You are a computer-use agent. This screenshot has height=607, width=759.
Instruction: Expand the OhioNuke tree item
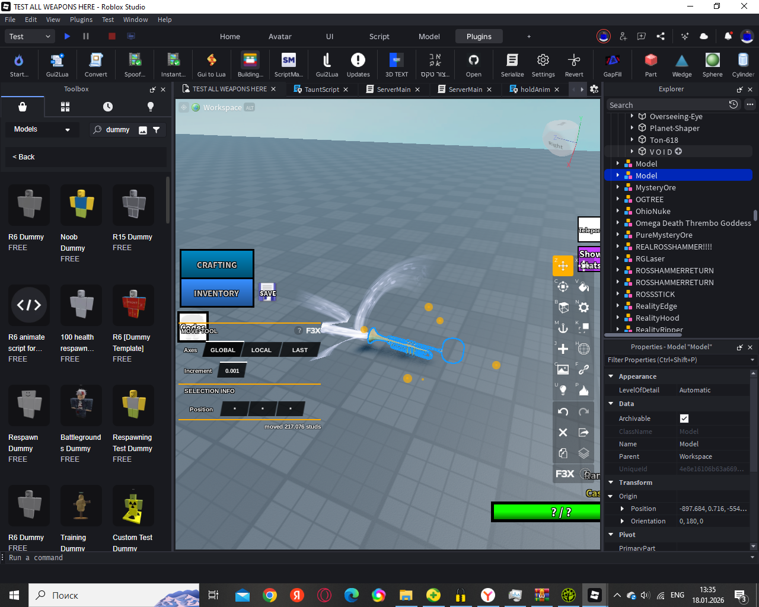[618, 211]
